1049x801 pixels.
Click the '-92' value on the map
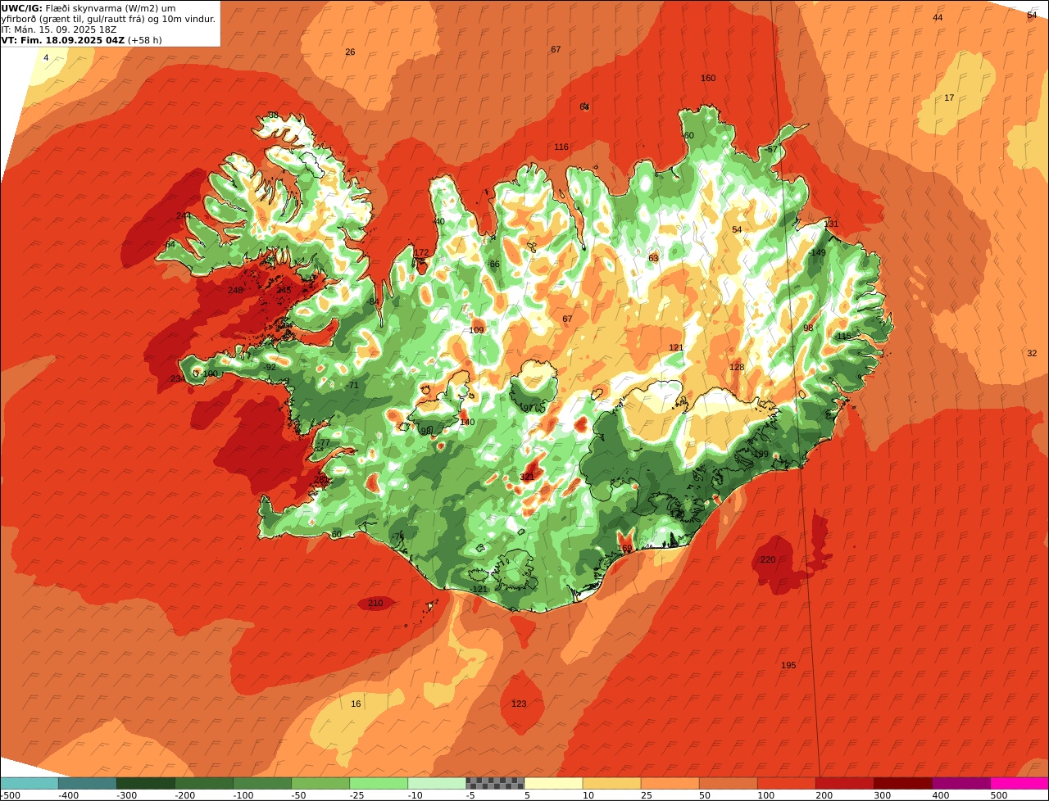tap(270, 368)
